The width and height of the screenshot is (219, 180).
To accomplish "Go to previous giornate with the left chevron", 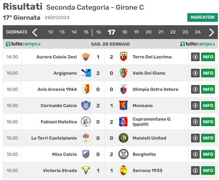I will pyautogui.click(x=35, y=32).
